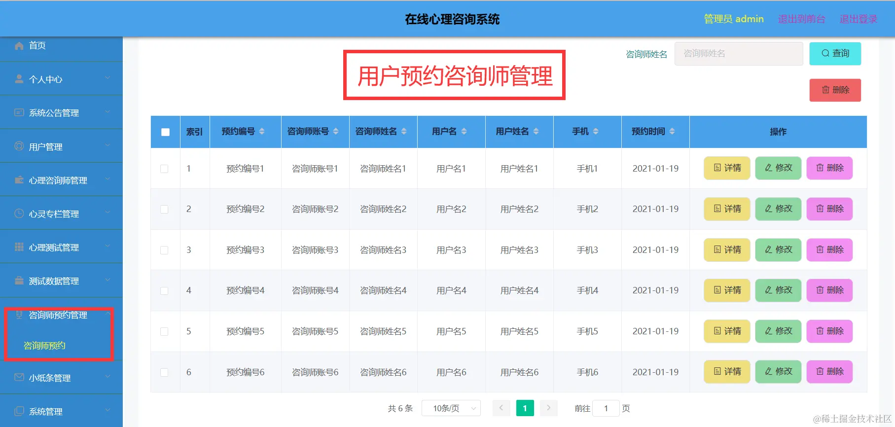Expand 心理测试管理 menu chevron
895x427 pixels.
107,246
